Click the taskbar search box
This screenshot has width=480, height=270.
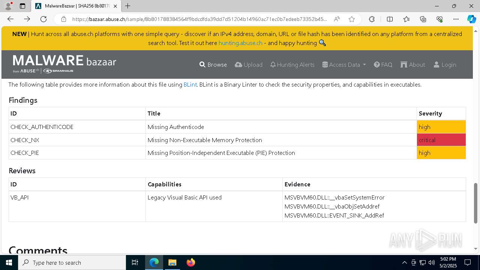(x=72, y=262)
